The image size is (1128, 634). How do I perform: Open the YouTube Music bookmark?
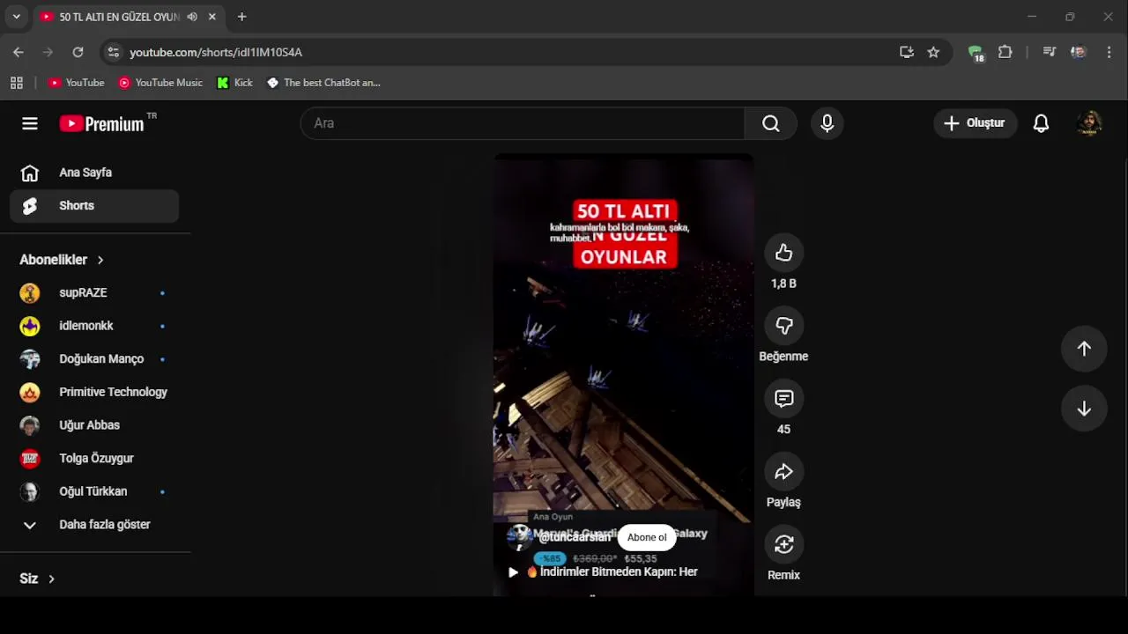[160, 83]
